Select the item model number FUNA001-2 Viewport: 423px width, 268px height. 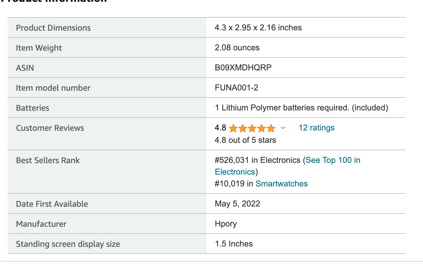pos(237,88)
